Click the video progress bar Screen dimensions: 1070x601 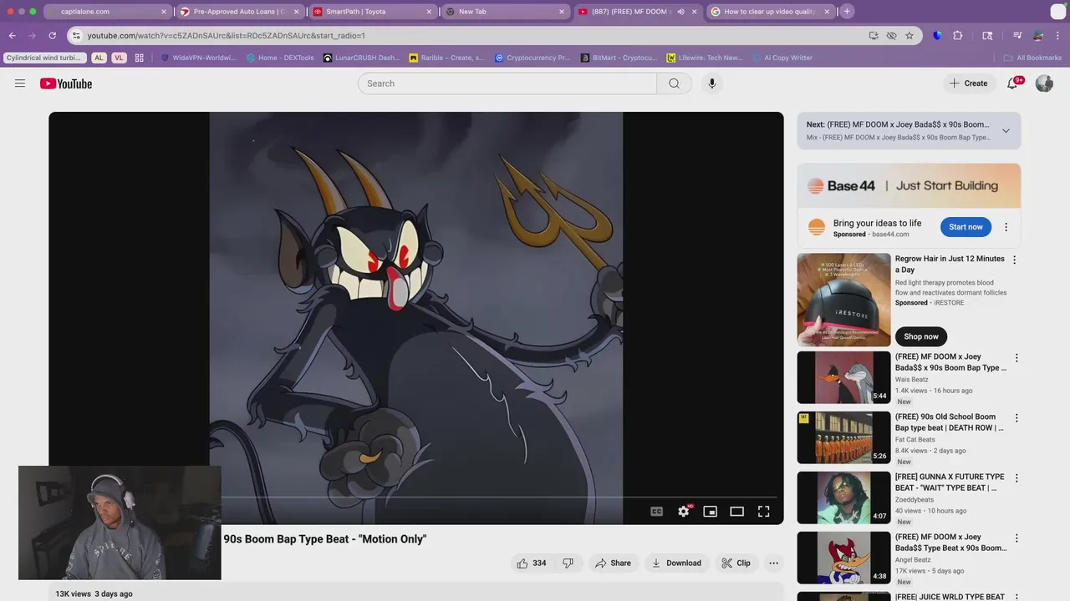(416, 497)
